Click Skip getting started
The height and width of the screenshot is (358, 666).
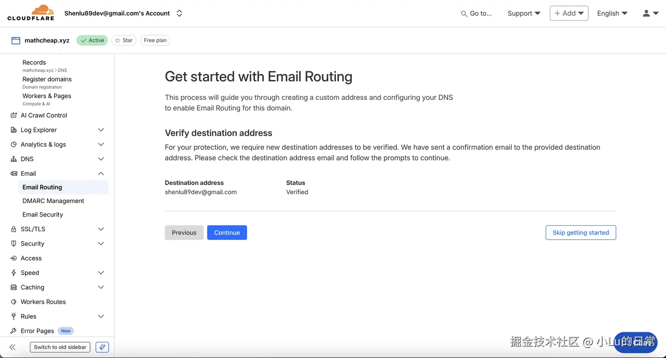[x=580, y=233]
